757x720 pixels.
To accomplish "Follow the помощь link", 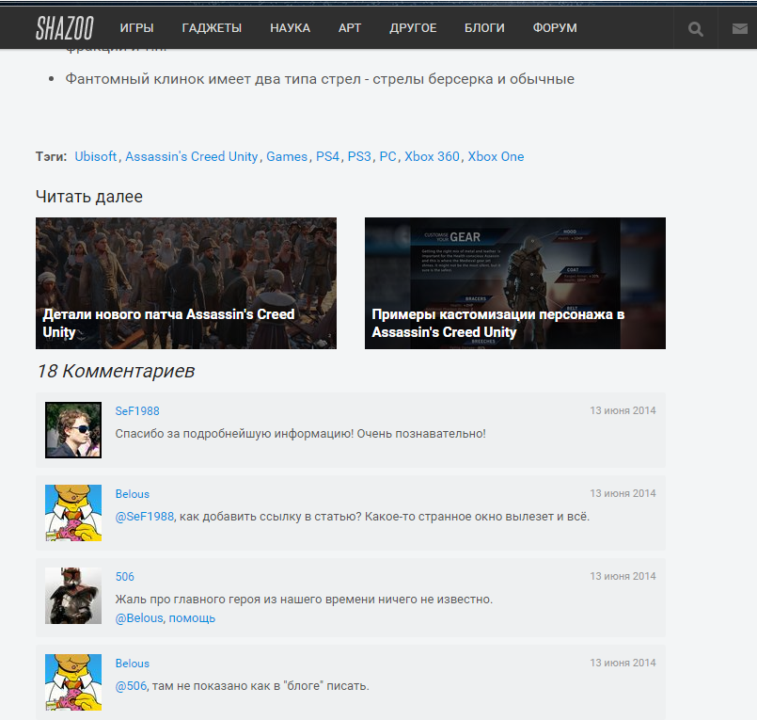I will tap(192, 618).
